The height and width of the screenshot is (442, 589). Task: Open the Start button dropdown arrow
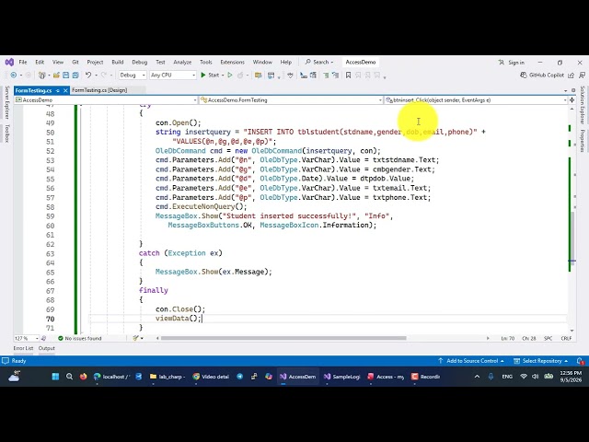click(x=223, y=76)
